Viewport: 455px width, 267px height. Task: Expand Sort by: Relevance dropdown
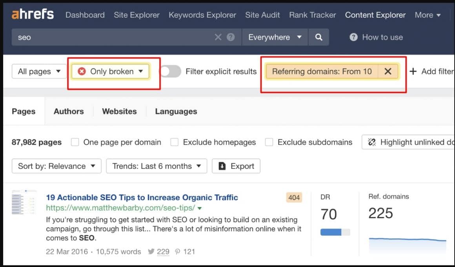point(56,166)
